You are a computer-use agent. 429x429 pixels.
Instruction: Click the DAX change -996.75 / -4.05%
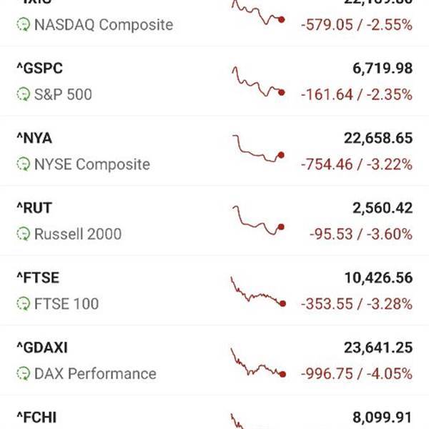[357, 373]
